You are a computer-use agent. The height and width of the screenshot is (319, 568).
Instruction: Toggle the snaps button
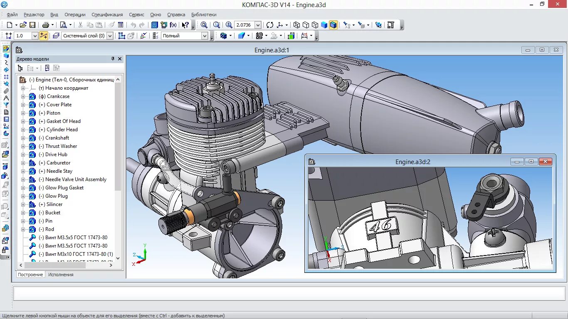pyautogui.click(x=44, y=36)
